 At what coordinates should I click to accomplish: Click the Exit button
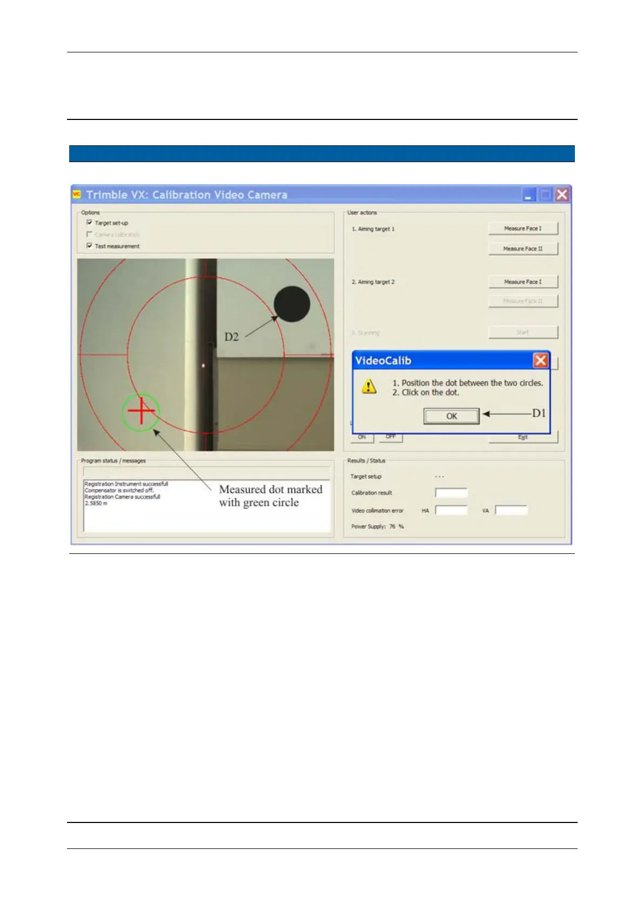pyautogui.click(x=523, y=437)
